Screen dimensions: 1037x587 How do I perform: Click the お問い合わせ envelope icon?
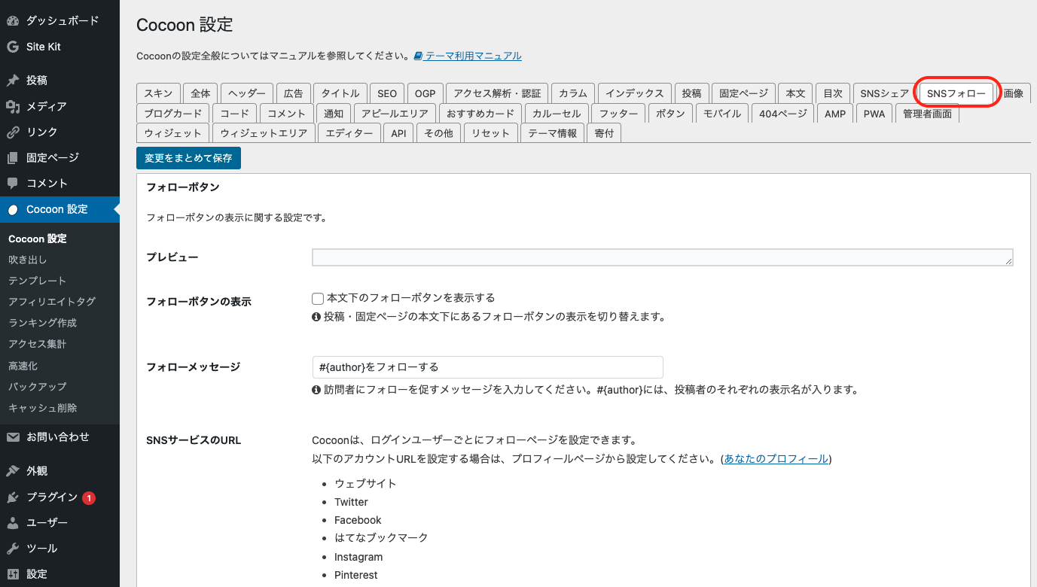(13, 436)
